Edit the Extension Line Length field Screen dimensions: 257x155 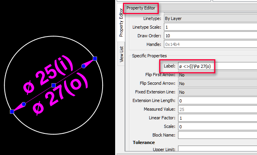point(217,101)
